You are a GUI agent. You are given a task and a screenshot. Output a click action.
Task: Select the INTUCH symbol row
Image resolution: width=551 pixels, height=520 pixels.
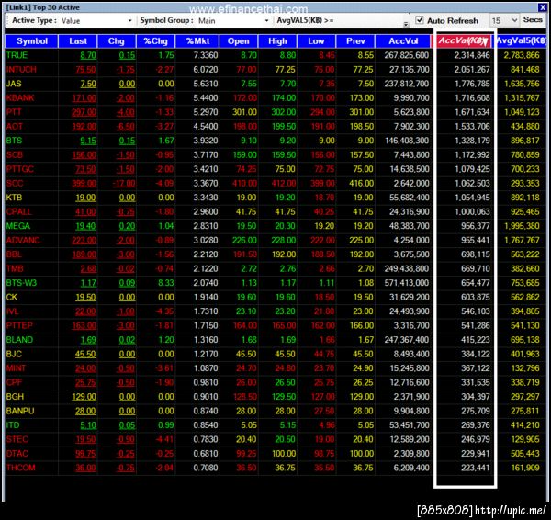(x=275, y=69)
